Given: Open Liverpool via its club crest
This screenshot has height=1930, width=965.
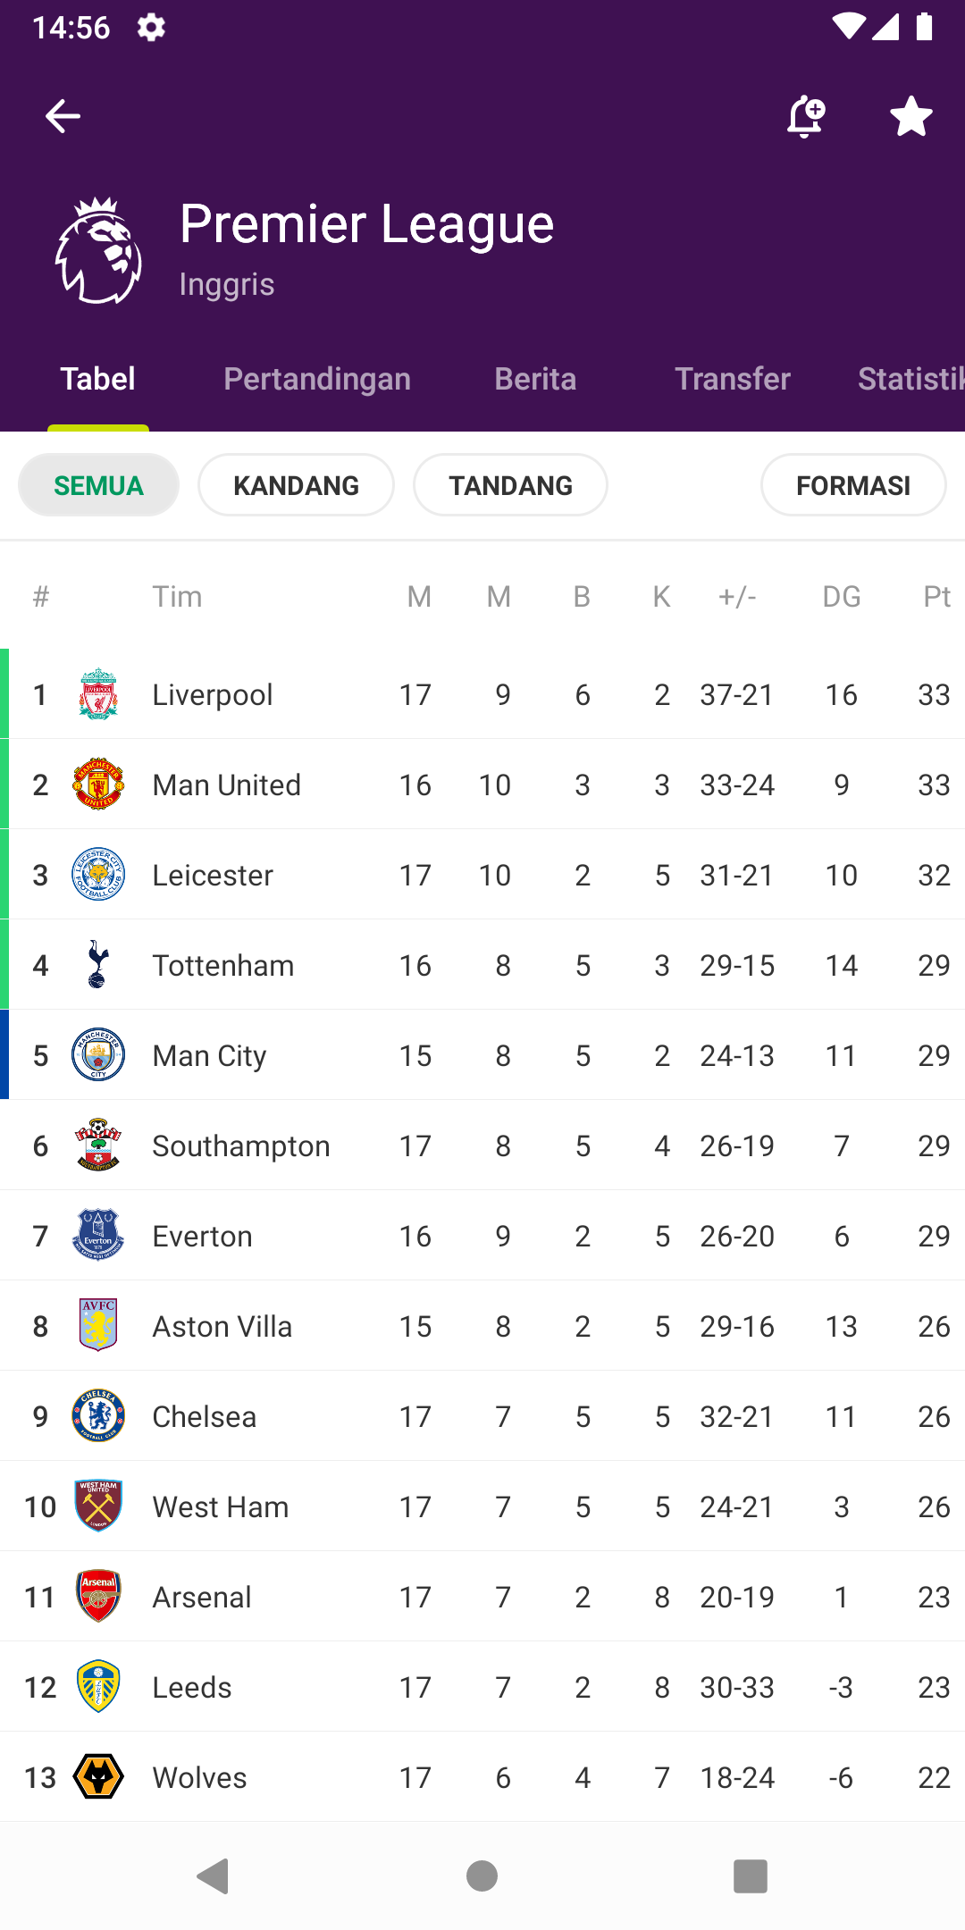Looking at the screenshot, I should click(x=98, y=694).
